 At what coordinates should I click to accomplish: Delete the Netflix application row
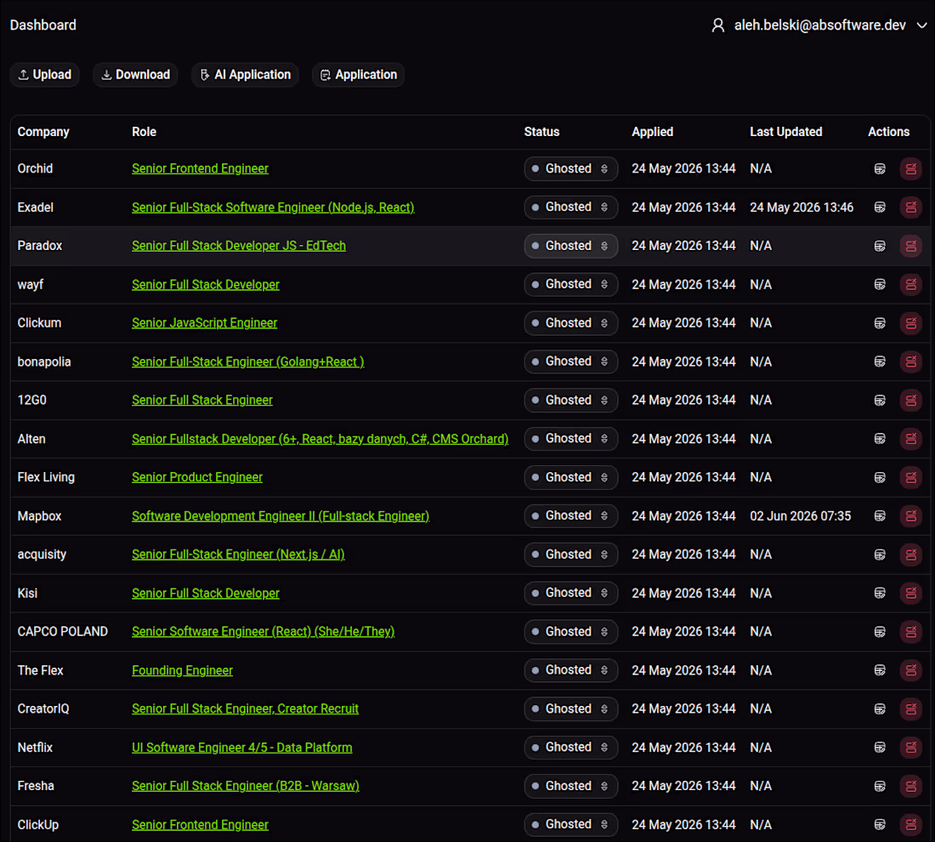point(910,748)
